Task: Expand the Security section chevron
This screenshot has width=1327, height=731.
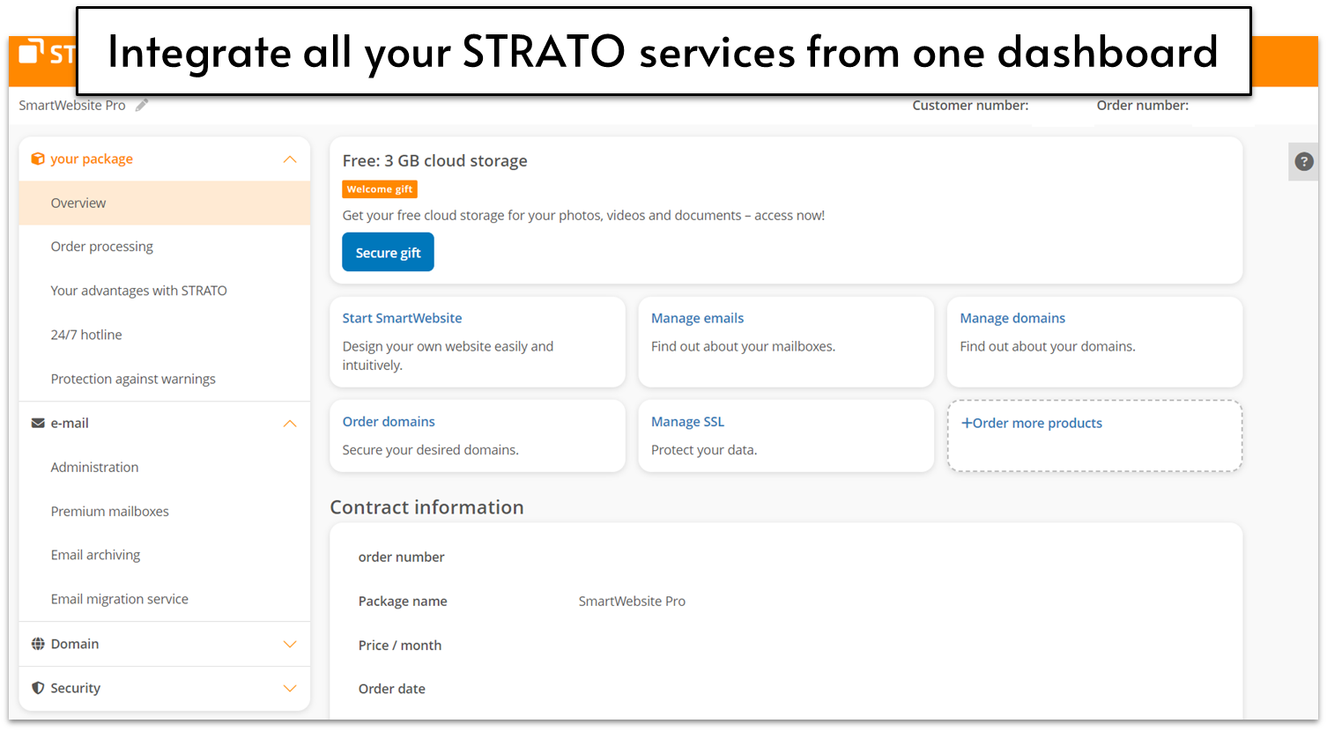Action: pos(290,688)
